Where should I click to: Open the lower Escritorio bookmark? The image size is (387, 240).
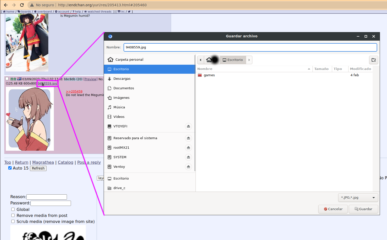(149, 179)
